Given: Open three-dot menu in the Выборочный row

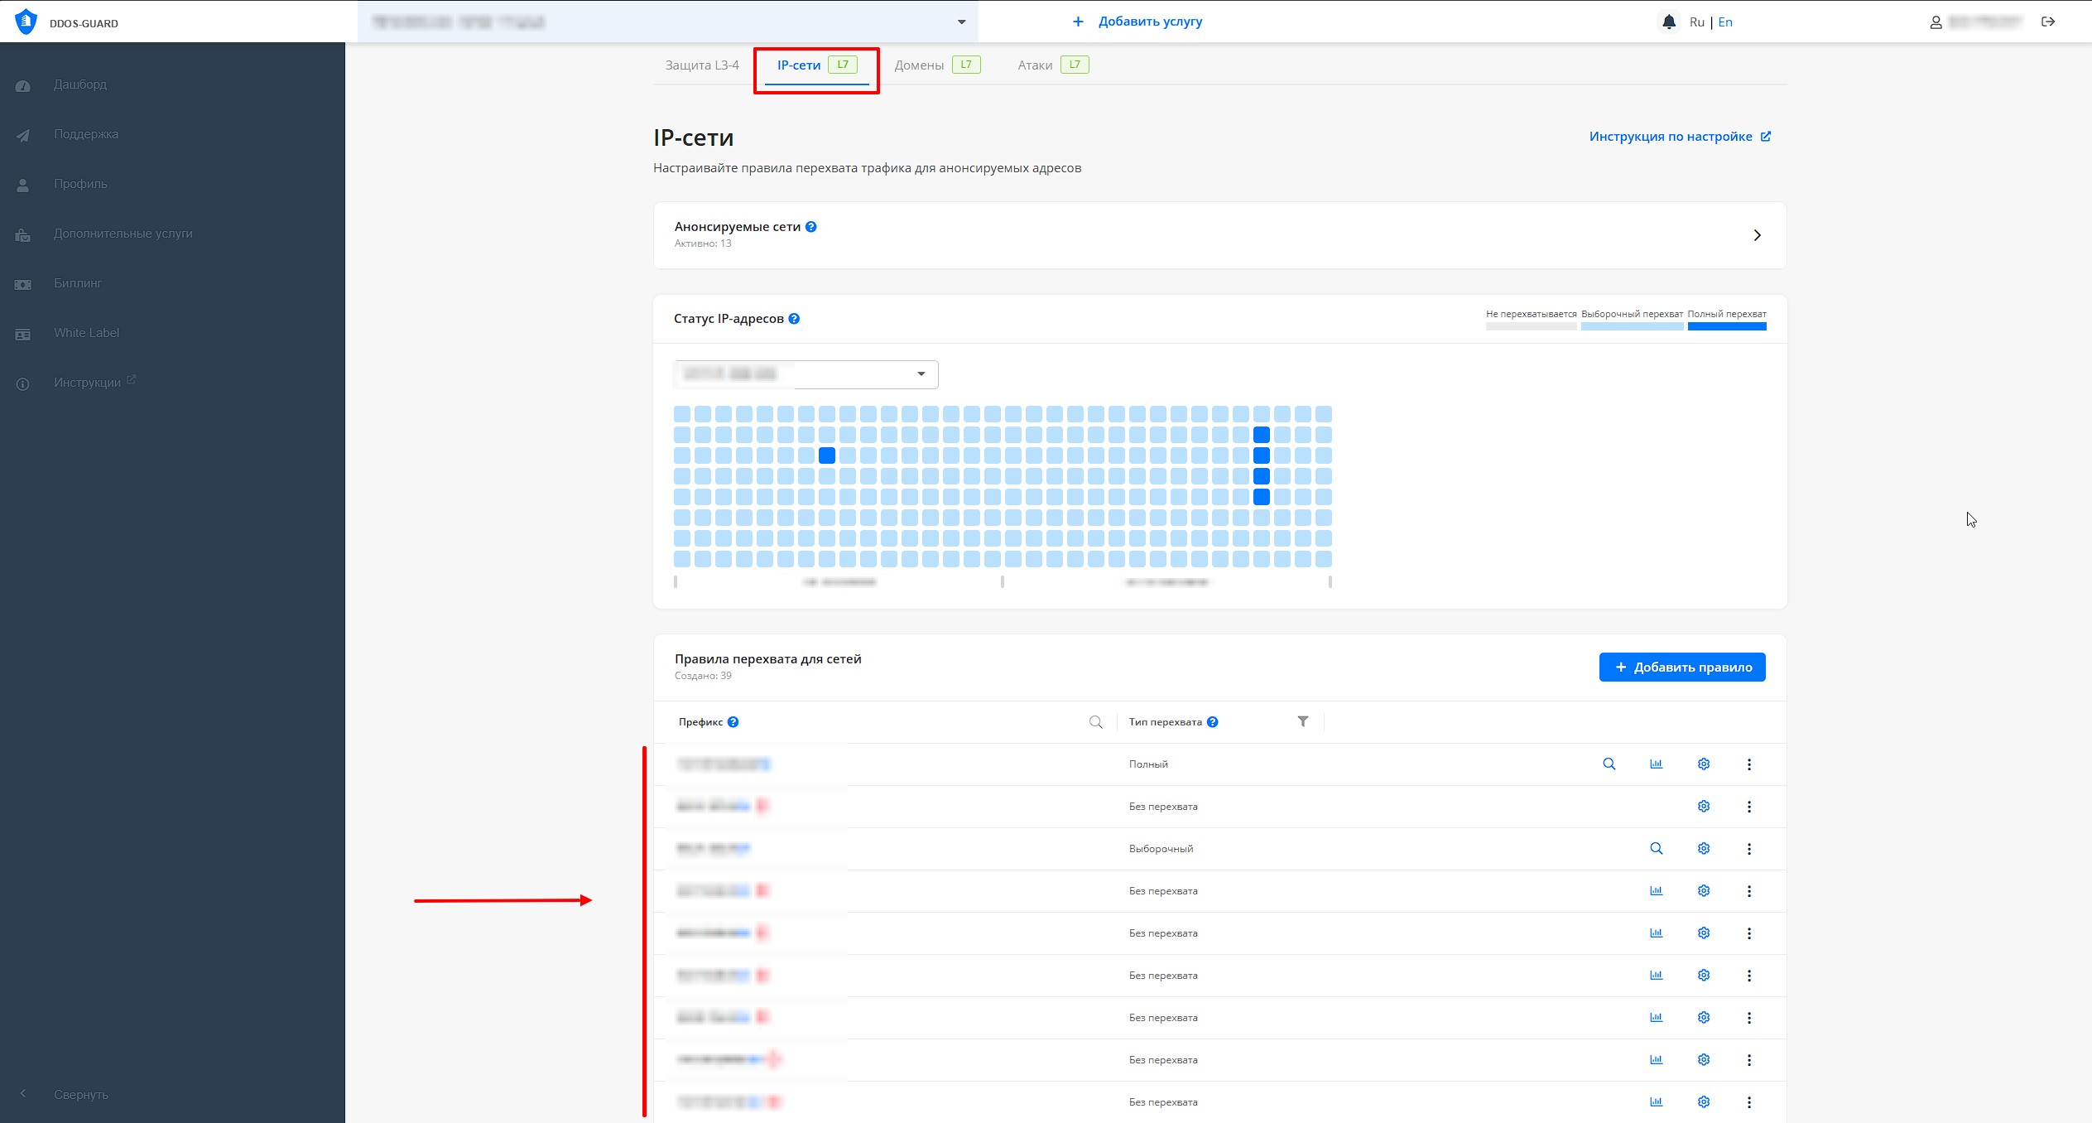Looking at the screenshot, I should [x=1749, y=849].
